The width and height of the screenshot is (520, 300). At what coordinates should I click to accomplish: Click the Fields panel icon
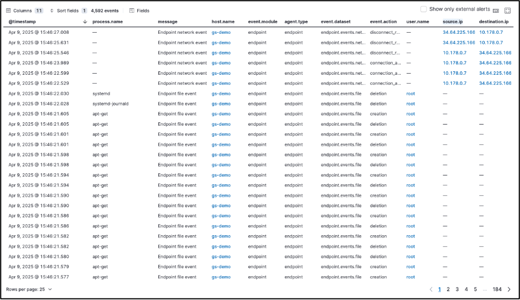point(132,11)
